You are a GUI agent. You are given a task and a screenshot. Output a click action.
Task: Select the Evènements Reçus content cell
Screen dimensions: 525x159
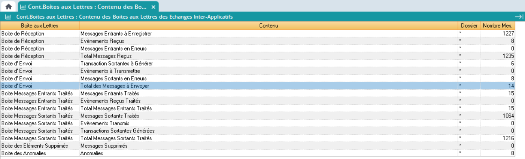tap(102, 41)
